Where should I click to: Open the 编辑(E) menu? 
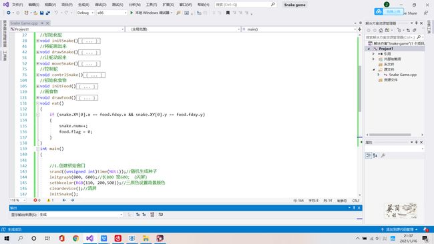click(34, 5)
